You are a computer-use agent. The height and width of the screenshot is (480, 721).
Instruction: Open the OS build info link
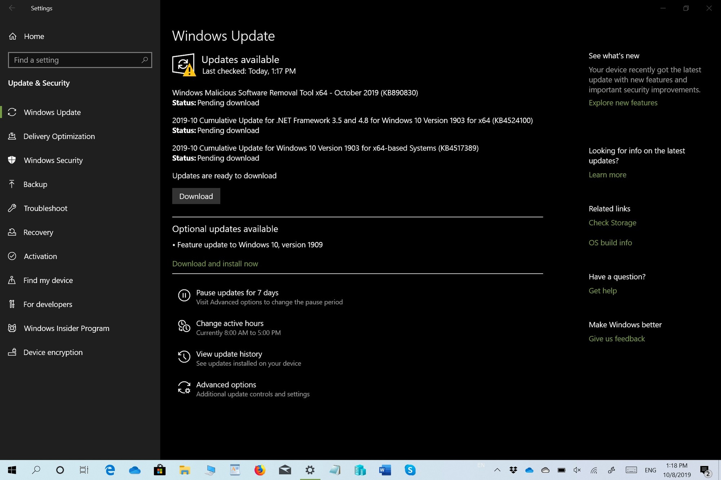tap(610, 243)
